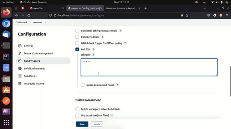Open the newman breadcrumb link
Screen dimensions: 231x129
38,22
